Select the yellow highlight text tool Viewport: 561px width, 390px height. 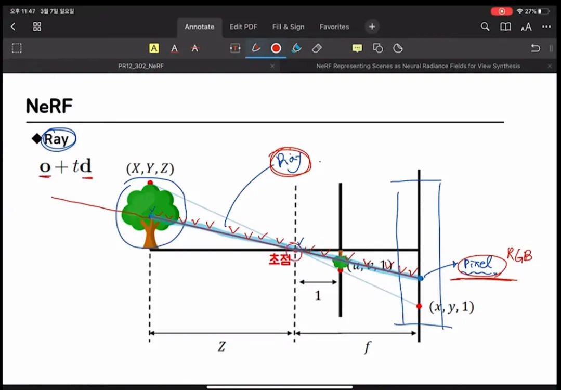[x=154, y=48]
